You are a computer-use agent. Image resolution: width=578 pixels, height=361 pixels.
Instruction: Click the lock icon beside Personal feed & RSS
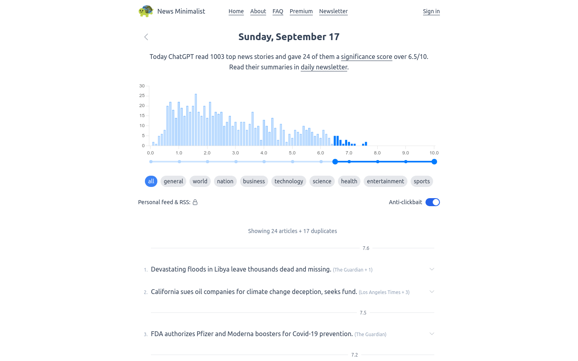click(x=195, y=202)
